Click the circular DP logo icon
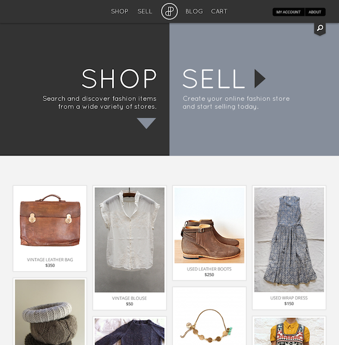339x345 pixels. coord(169,11)
